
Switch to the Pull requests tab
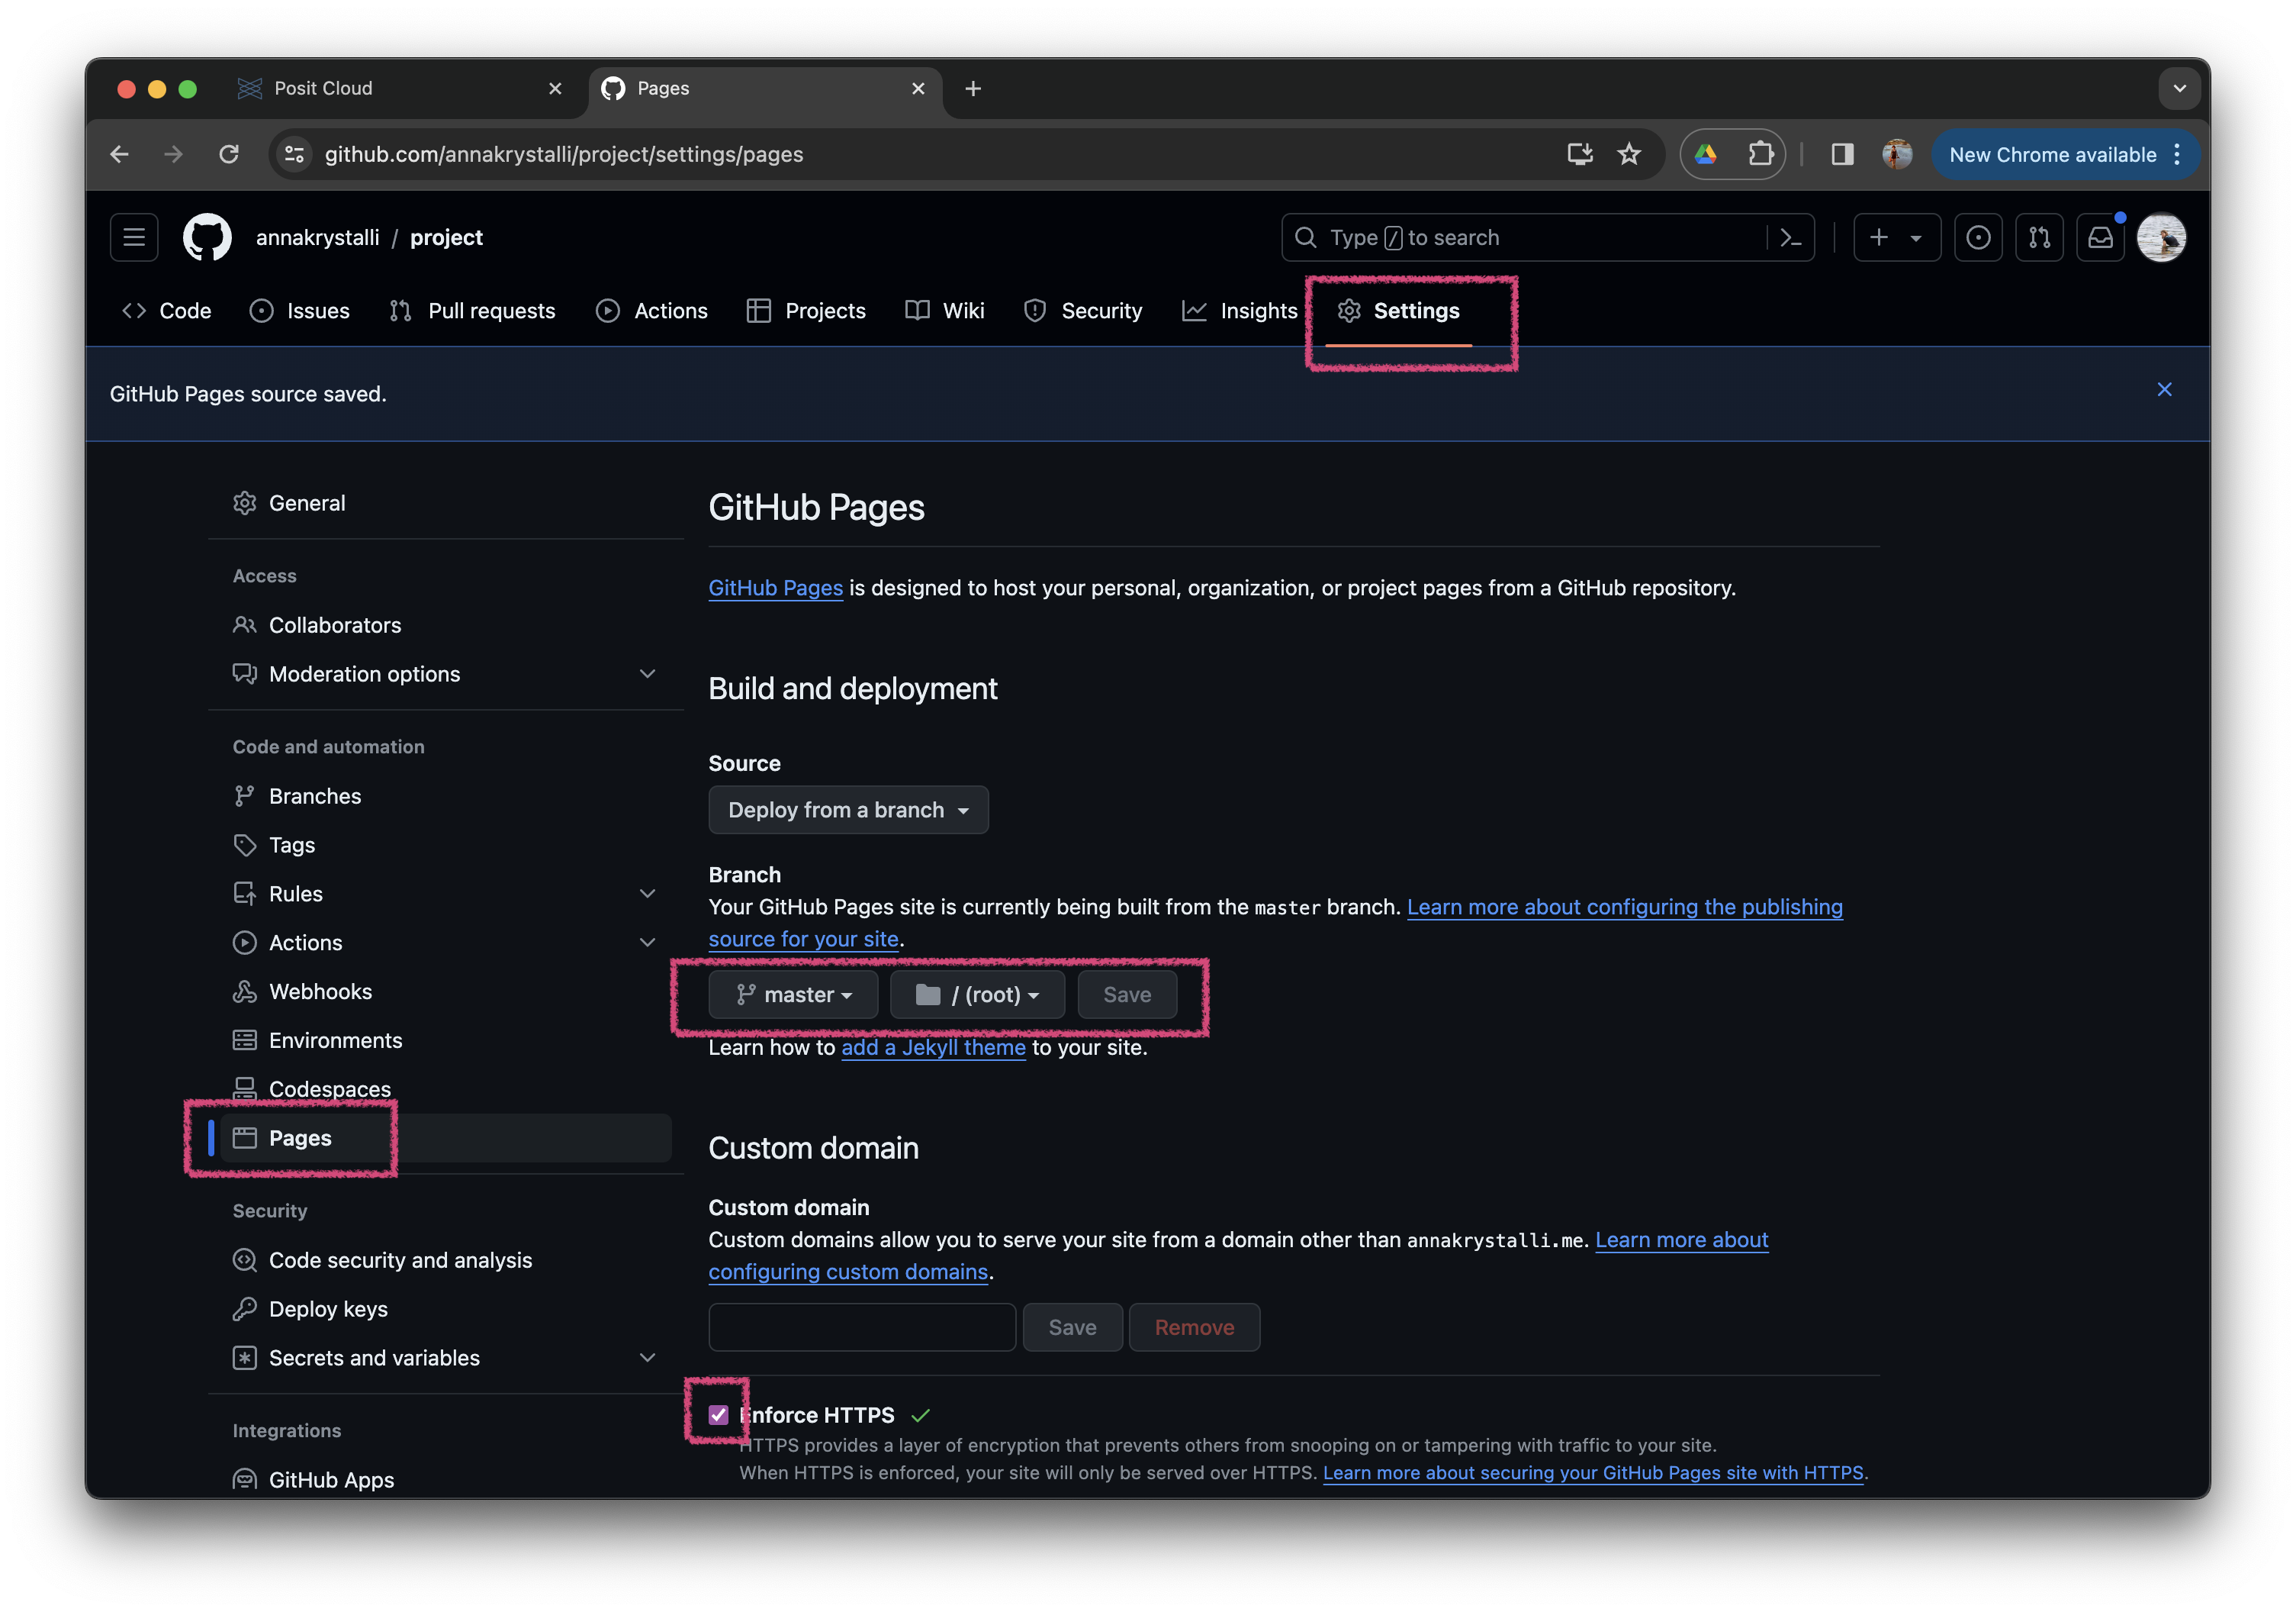point(472,311)
